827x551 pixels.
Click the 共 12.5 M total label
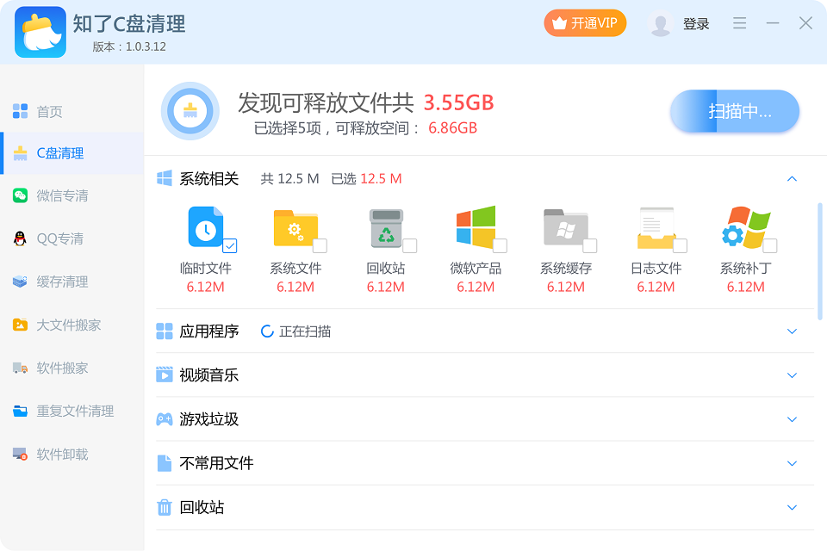tap(289, 179)
